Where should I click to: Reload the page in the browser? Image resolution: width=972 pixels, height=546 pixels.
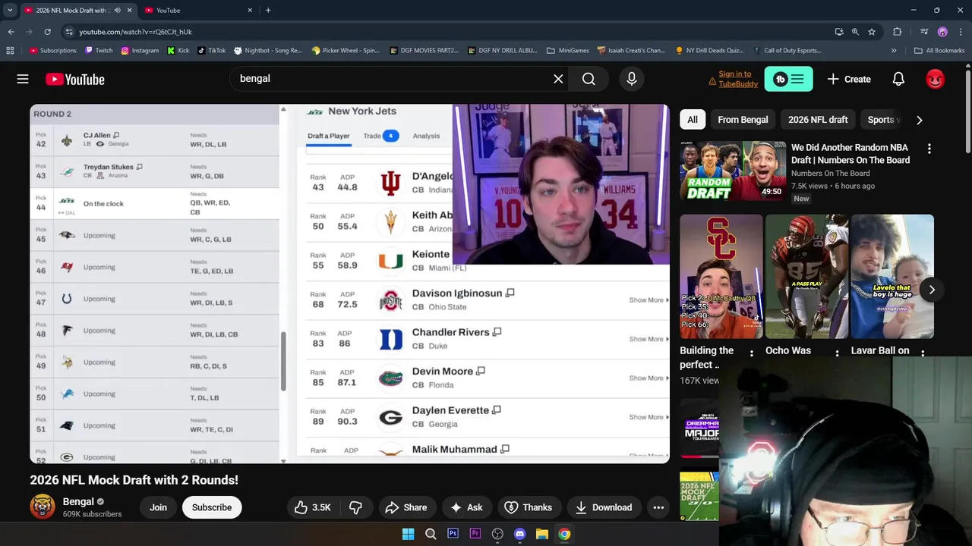pos(47,32)
